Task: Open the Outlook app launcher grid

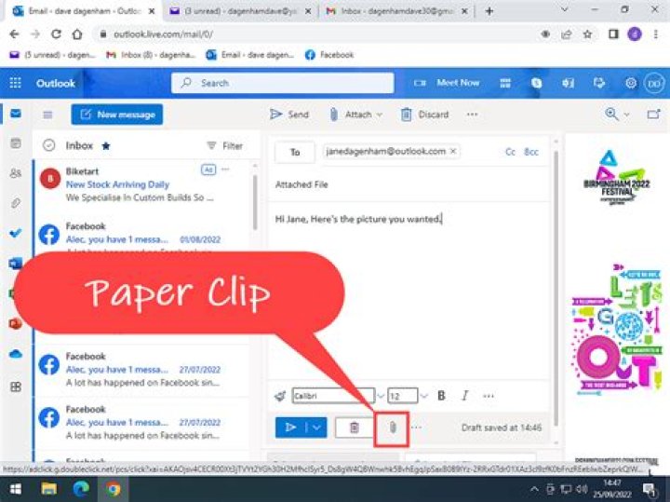Action: tap(16, 83)
